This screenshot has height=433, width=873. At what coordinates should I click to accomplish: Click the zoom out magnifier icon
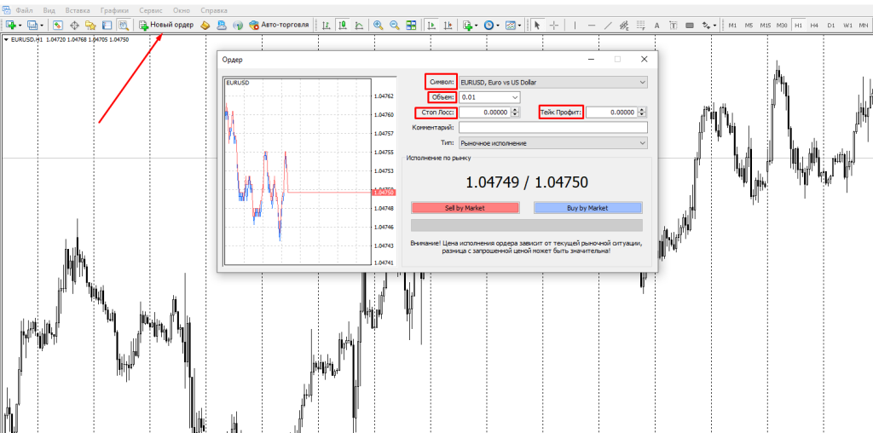tap(394, 25)
